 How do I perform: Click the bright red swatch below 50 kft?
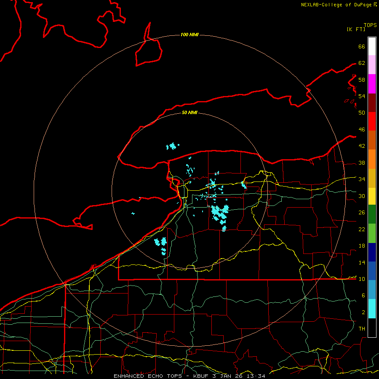tap(372, 121)
